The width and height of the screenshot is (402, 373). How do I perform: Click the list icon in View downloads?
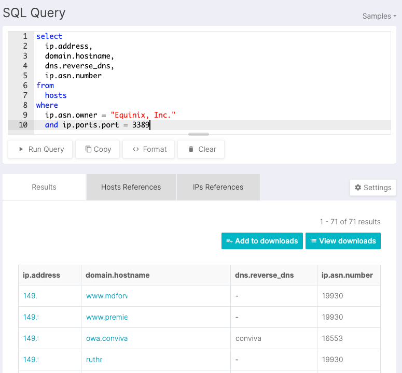pyautogui.click(x=313, y=241)
